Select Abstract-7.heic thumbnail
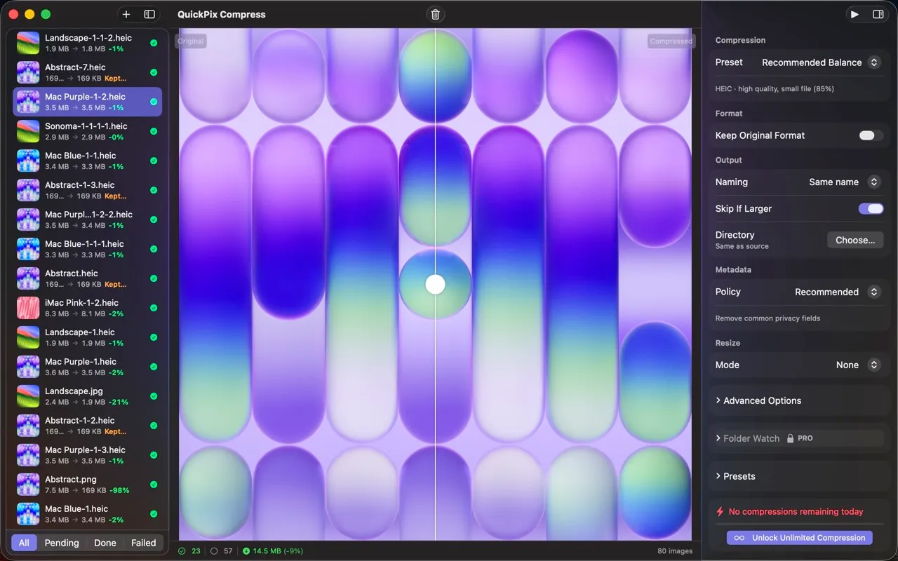 click(x=28, y=72)
